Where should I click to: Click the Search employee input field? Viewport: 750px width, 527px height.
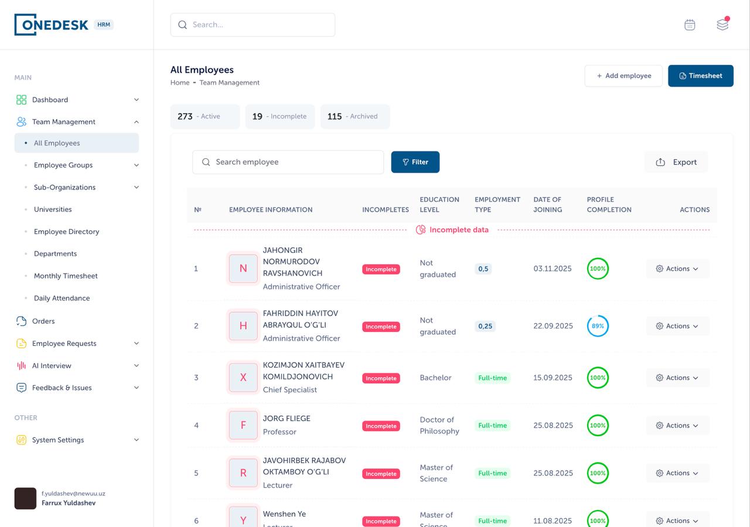point(288,162)
